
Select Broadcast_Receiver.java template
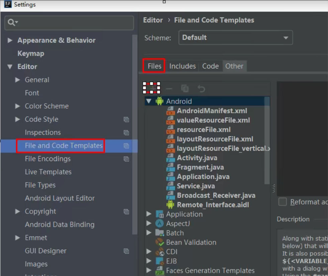216,195
